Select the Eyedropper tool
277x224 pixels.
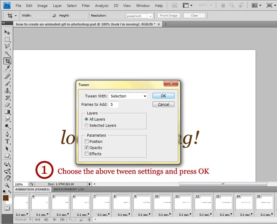(x=7, y=68)
